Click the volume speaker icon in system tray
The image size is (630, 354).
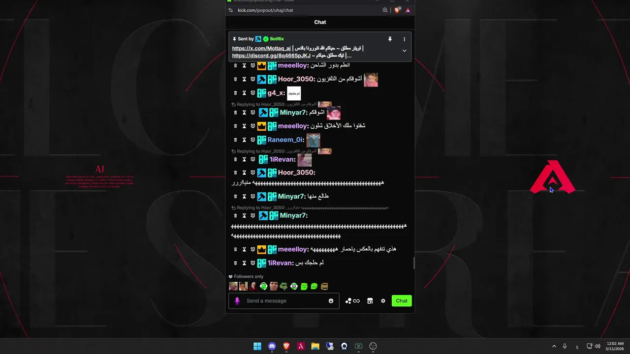[598, 346]
